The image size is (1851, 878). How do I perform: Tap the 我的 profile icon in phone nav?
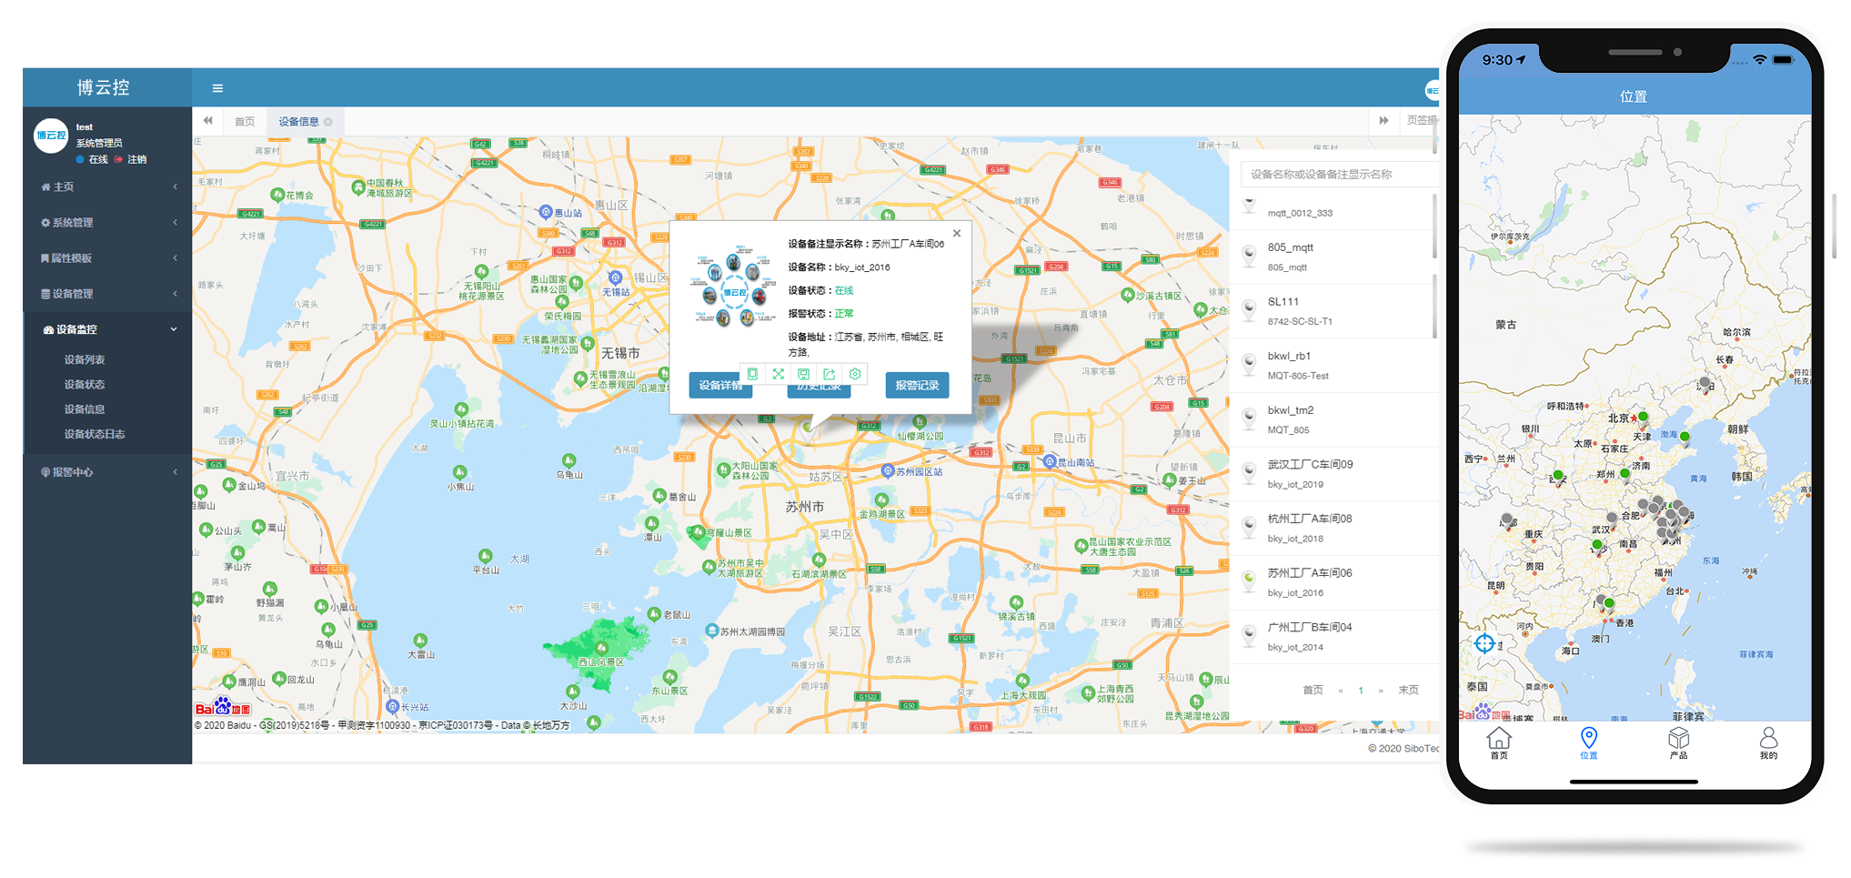tap(1768, 742)
